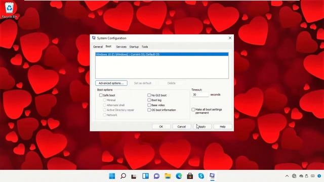
Task: Tick the No GUI boot checkbox
Action: (149, 95)
